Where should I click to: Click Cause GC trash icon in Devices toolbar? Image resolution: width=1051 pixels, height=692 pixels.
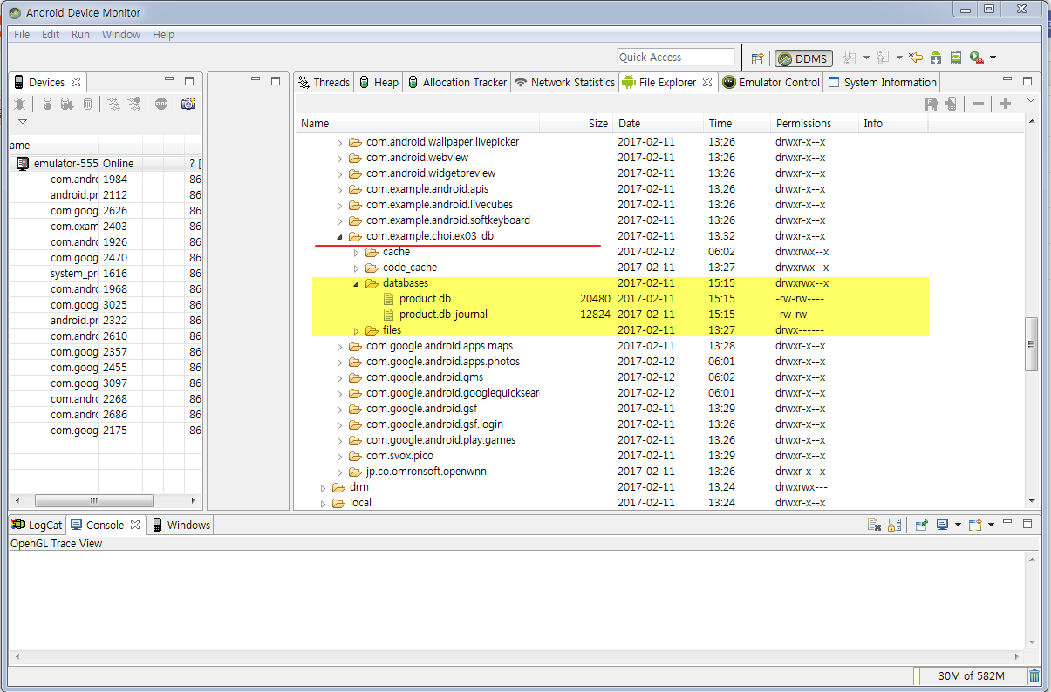pos(88,104)
